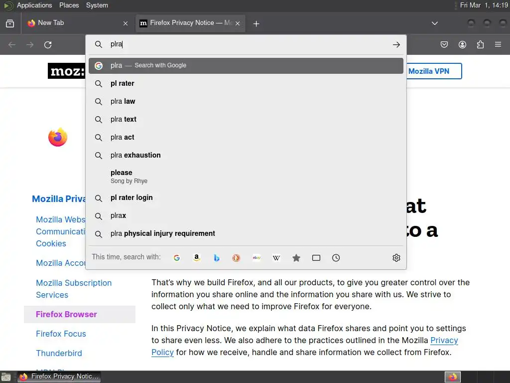Click the date and time clock
Viewport: 510px width, 383px height.
484,5
